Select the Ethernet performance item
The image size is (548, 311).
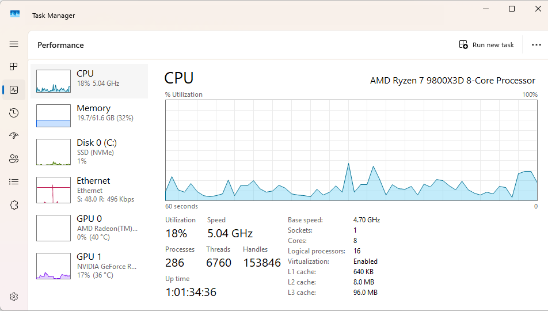(x=89, y=189)
